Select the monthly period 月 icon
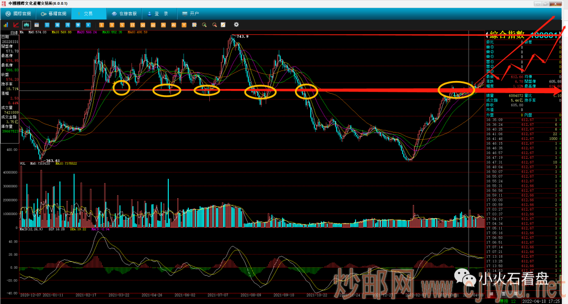This screenshot has width=568, height=304. 67,25
